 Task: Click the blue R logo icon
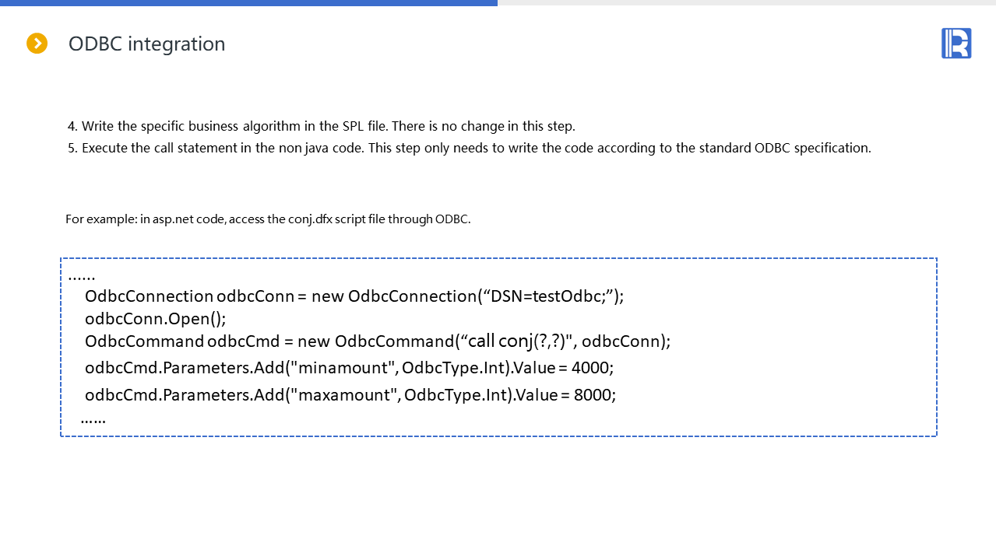(x=956, y=44)
